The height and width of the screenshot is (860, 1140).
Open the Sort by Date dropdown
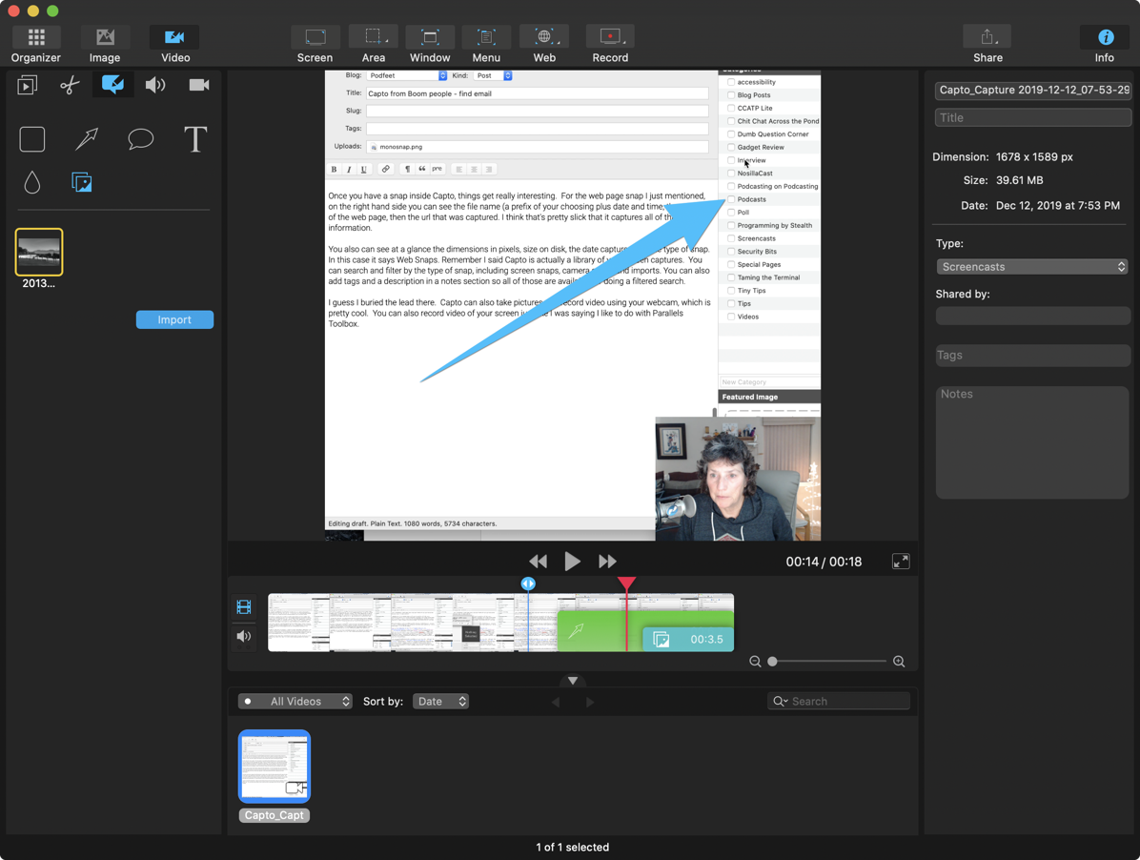pos(440,702)
